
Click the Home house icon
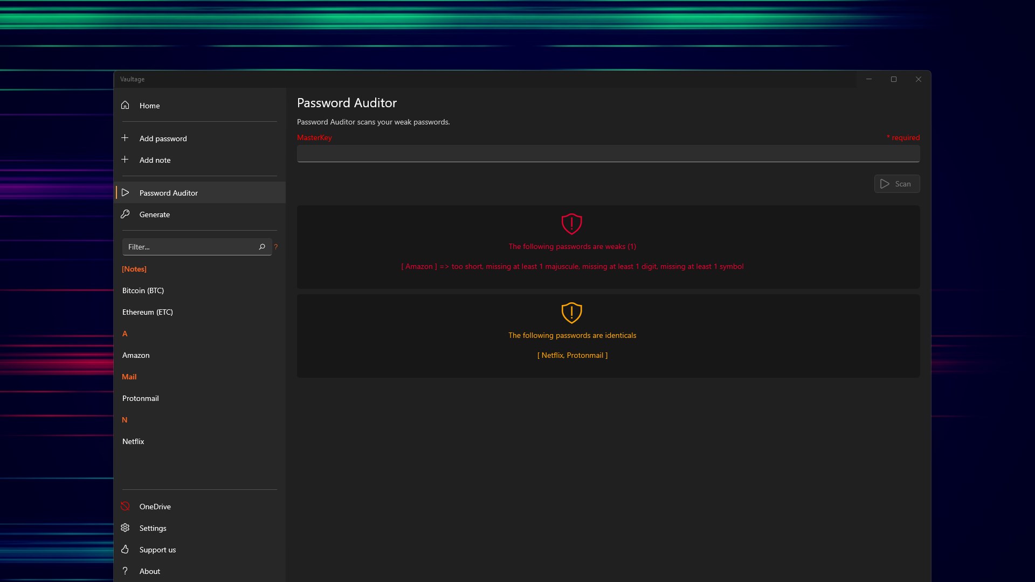(125, 105)
